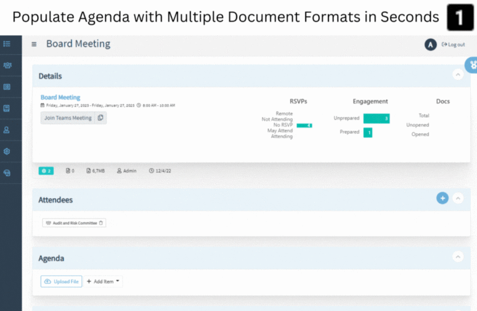Viewport: 477px width, 311px height.
Task: Click the Log out link
Action: (x=453, y=45)
